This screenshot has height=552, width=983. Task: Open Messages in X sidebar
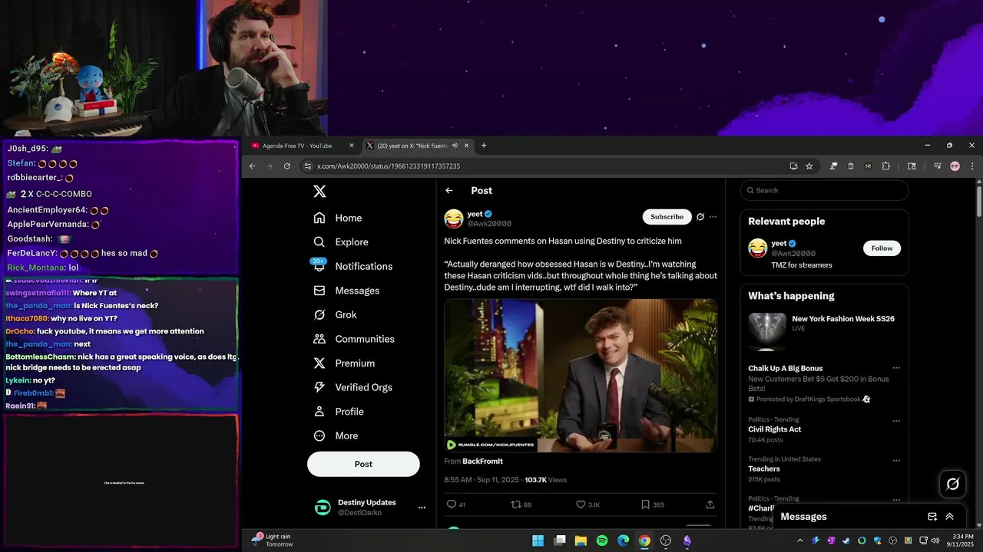(346, 291)
